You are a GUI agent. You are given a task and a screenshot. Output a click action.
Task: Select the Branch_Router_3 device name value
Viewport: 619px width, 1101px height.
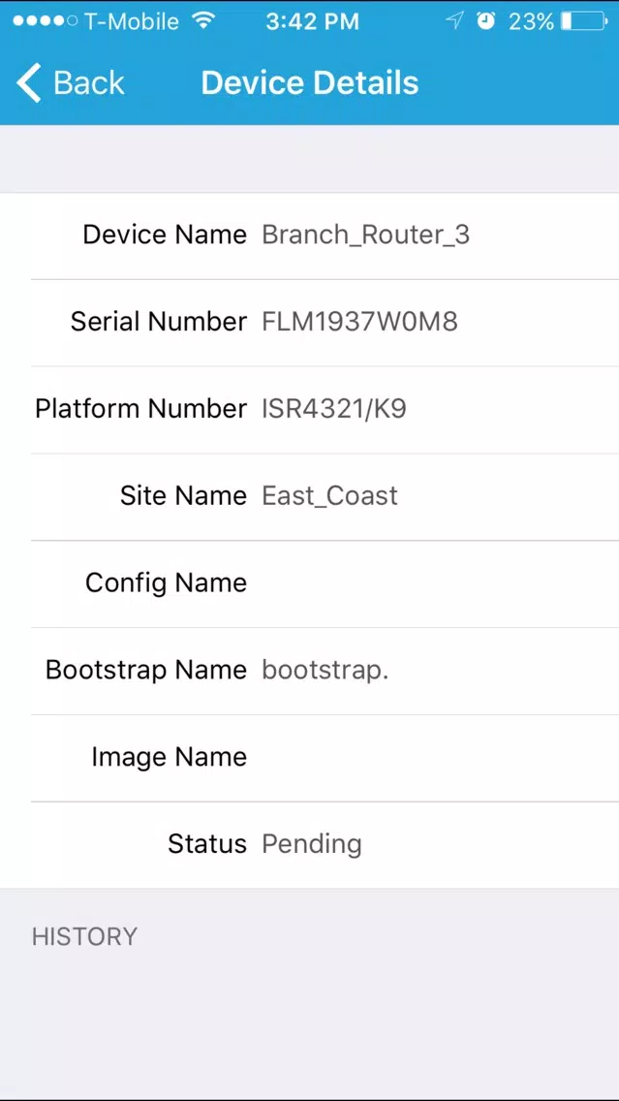[x=365, y=236]
